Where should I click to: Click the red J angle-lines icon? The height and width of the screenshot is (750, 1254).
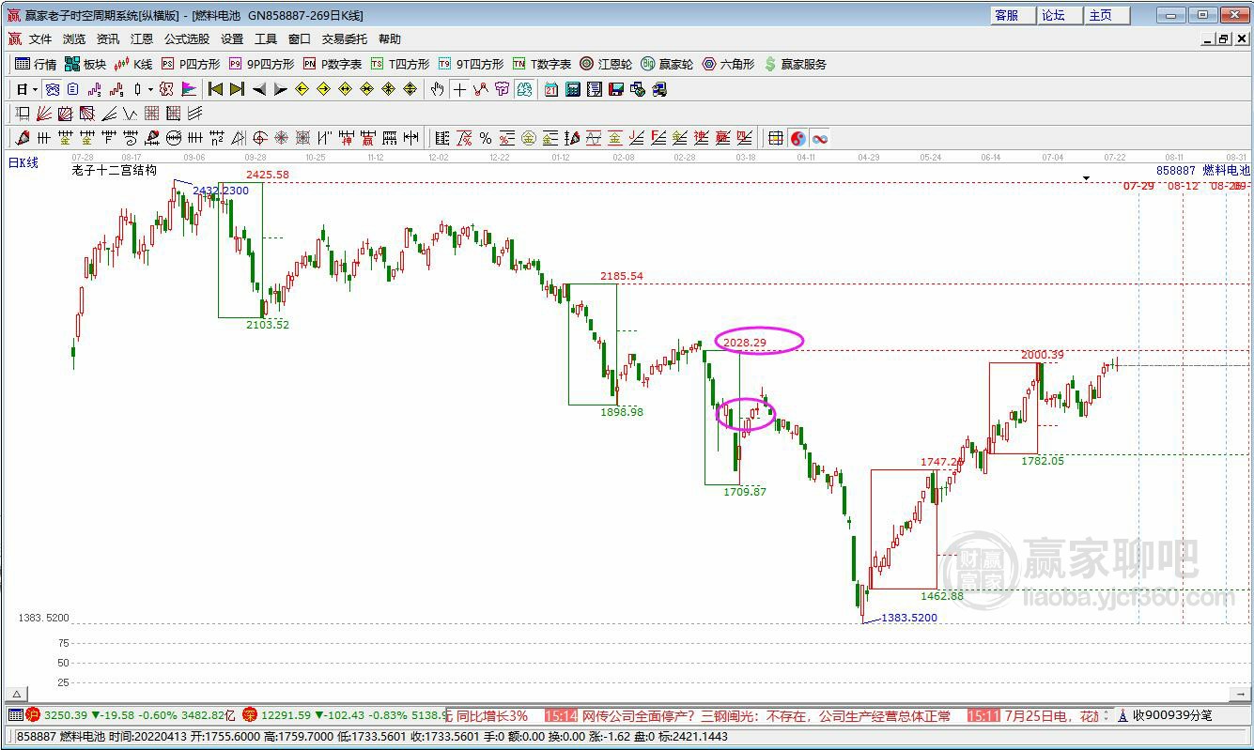(x=636, y=138)
